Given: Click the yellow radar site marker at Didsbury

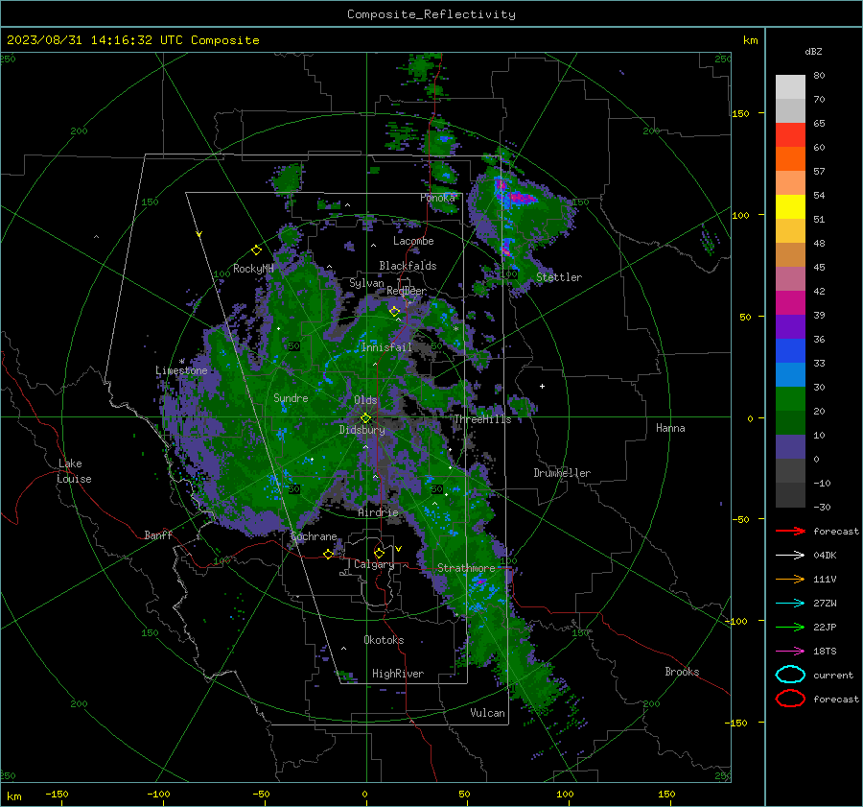Looking at the screenshot, I should [x=365, y=418].
